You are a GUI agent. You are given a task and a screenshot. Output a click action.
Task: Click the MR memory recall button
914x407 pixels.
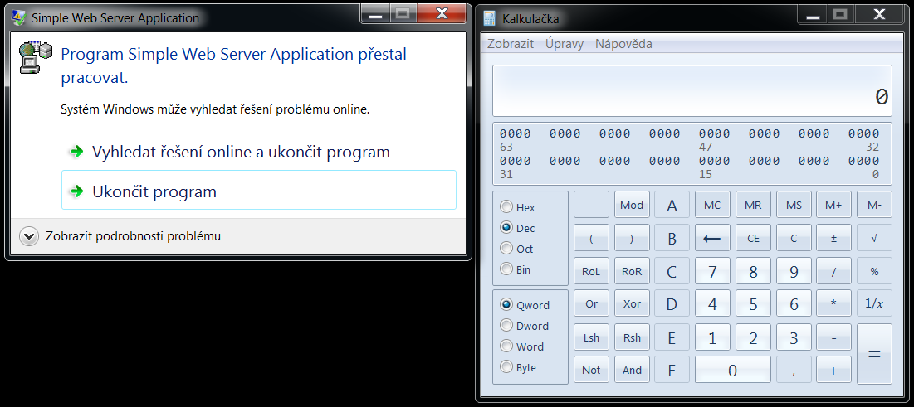coord(753,205)
